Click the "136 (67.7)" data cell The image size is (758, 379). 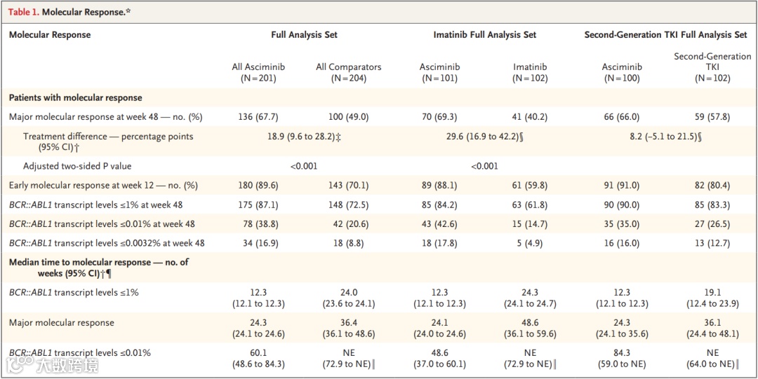coord(258,116)
